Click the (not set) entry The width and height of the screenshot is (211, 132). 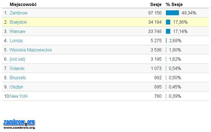point(17,59)
